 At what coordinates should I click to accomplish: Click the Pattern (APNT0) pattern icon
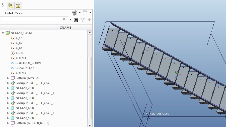13,78
